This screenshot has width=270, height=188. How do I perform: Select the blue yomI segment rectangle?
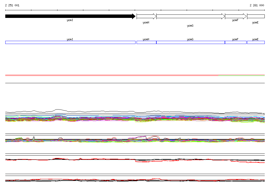tap(70, 42)
